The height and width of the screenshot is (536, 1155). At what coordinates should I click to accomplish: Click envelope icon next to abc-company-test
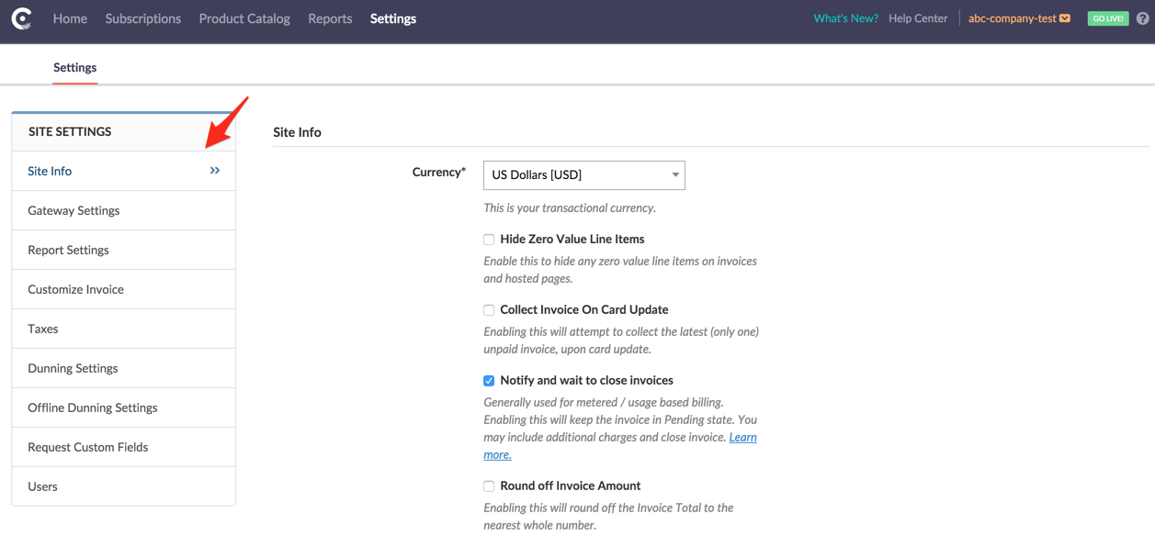click(x=1065, y=18)
